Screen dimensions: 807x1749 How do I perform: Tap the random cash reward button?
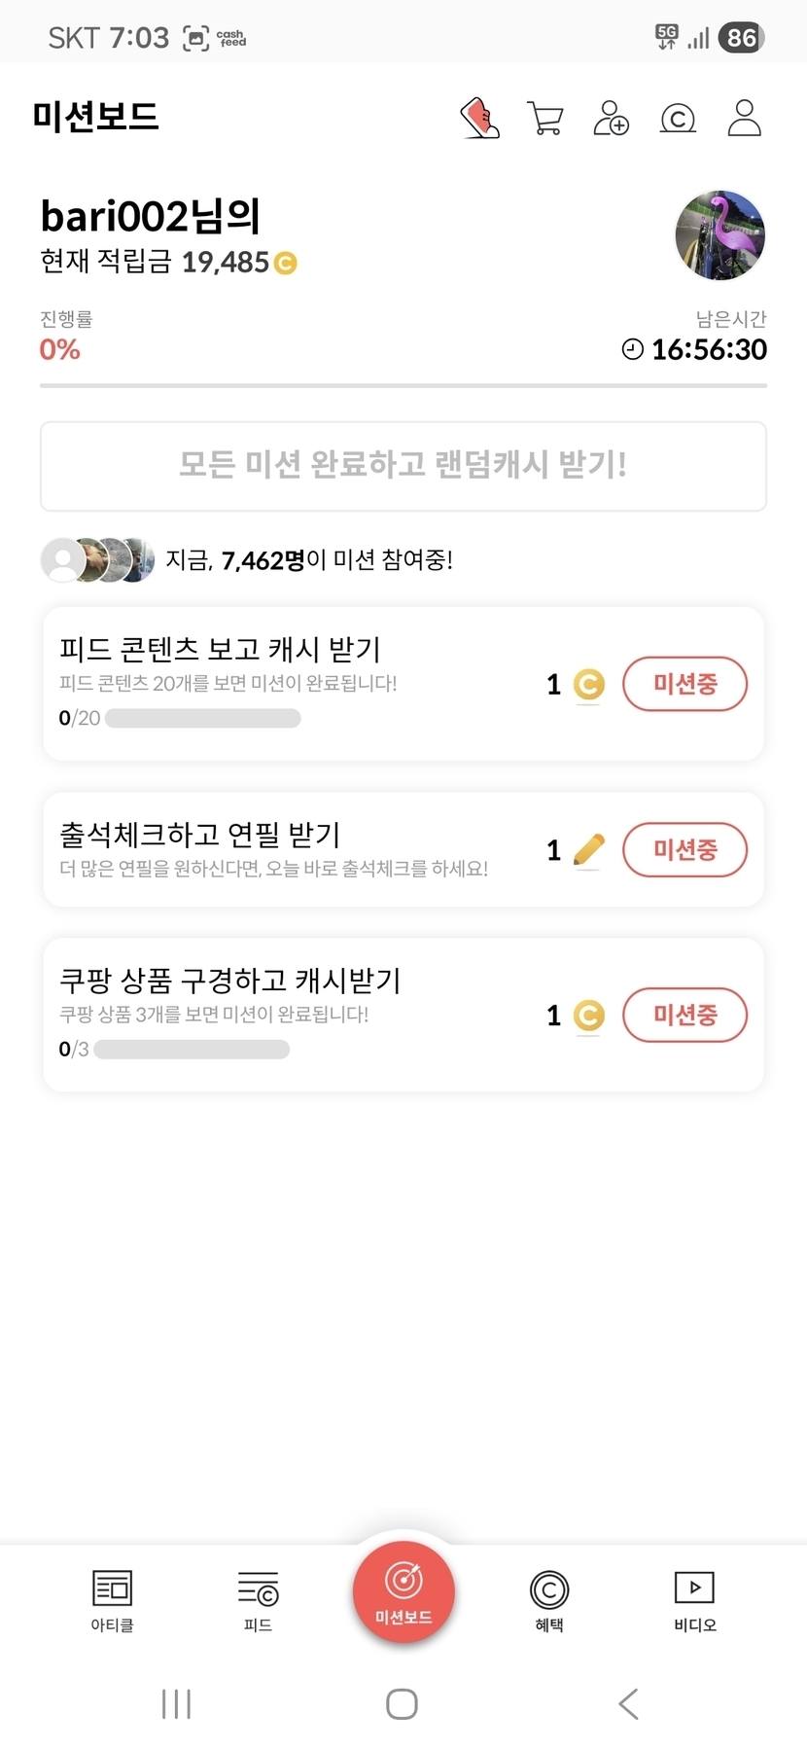point(403,466)
